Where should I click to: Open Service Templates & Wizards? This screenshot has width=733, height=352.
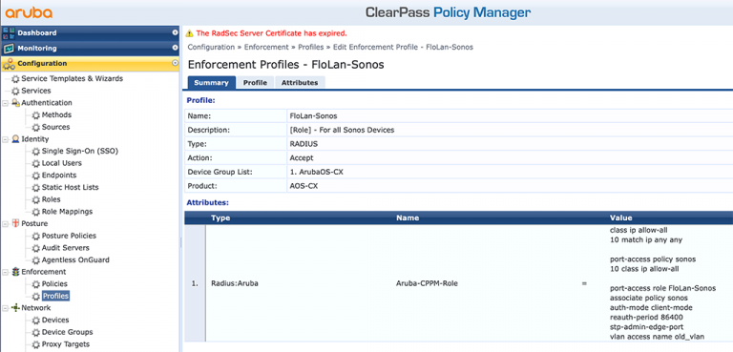pos(72,78)
